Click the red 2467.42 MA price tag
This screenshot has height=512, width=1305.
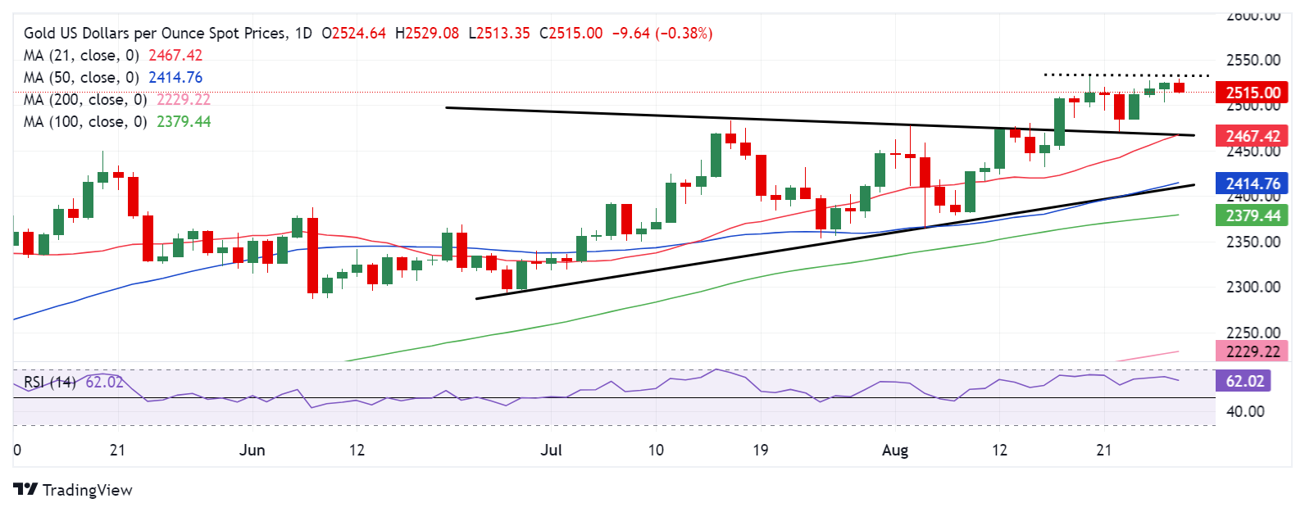pyautogui.click(x=1252, y=136)
